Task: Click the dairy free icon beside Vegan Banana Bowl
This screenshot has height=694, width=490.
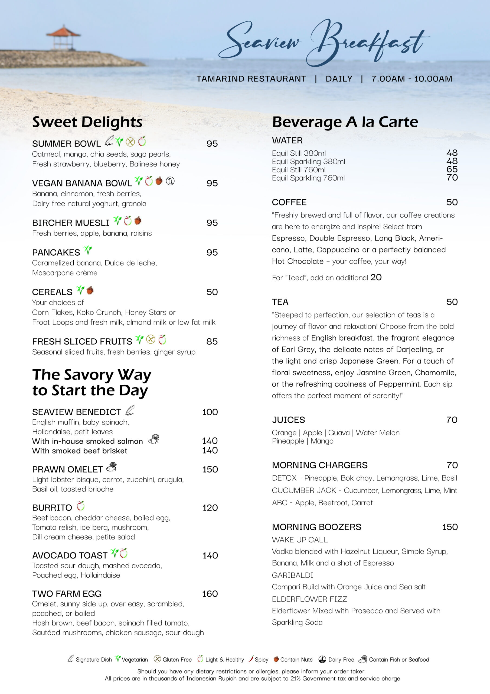Action: [x=170, y=181]
